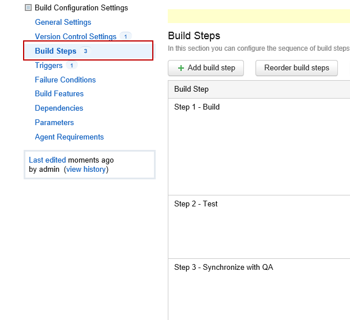Select Step 1 - Build row
Viewport: 350px width, 320px height.
pyautogui.click(x=197, y=107)
